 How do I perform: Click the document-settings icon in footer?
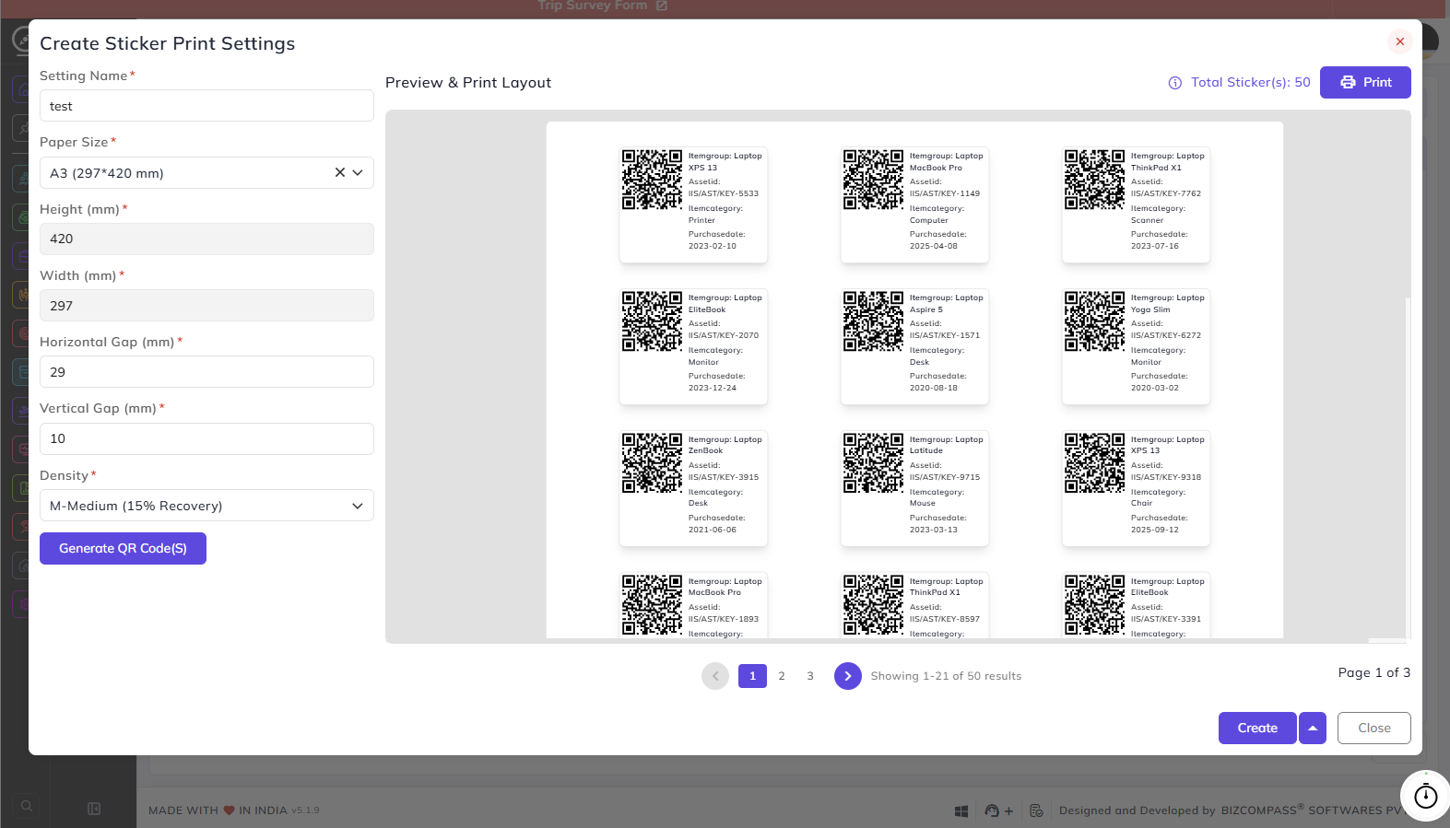1036,811
